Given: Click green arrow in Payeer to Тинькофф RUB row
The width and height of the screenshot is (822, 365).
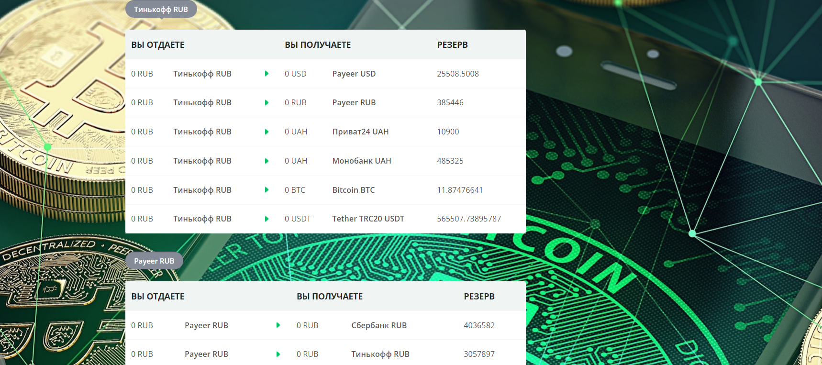Looking at the screenshot, I should pyautogui.click(x=278, y=354).
